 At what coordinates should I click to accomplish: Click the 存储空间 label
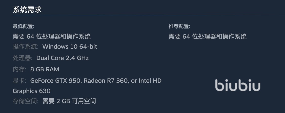coord(26,101)
